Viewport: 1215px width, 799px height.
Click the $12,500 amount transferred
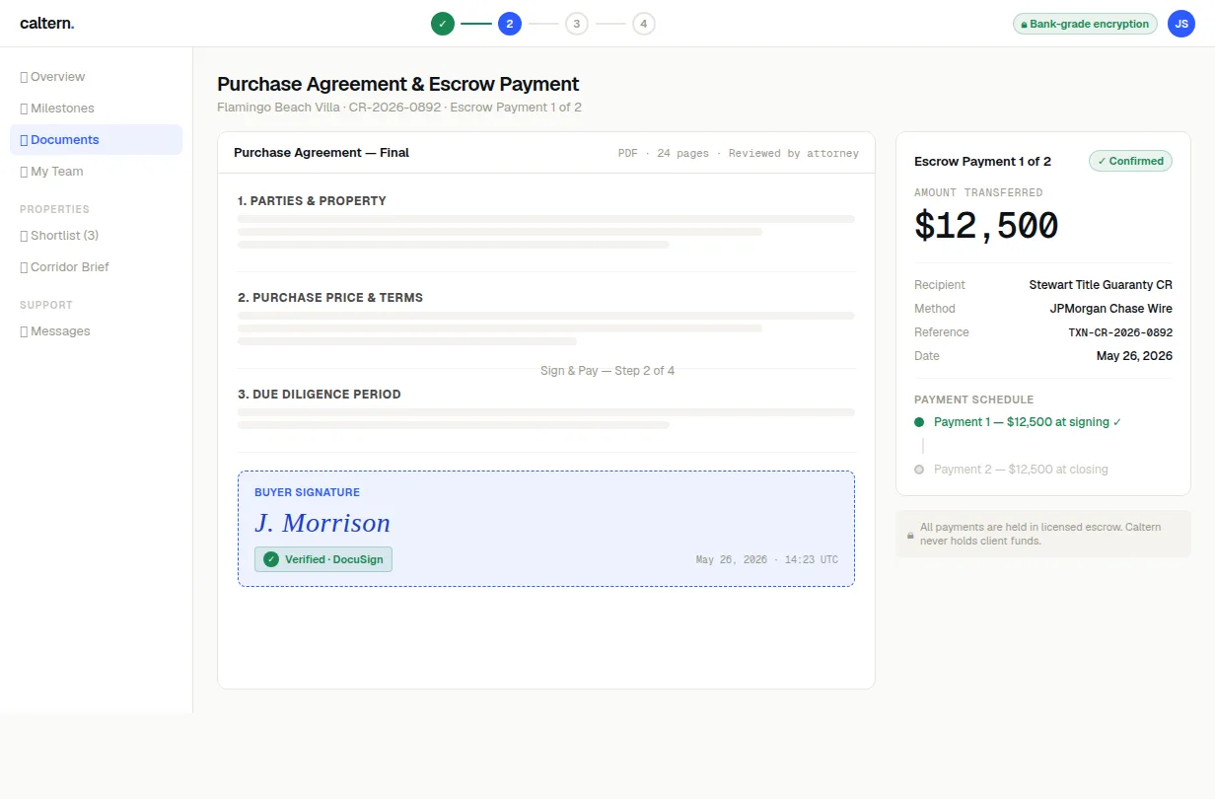986,227
